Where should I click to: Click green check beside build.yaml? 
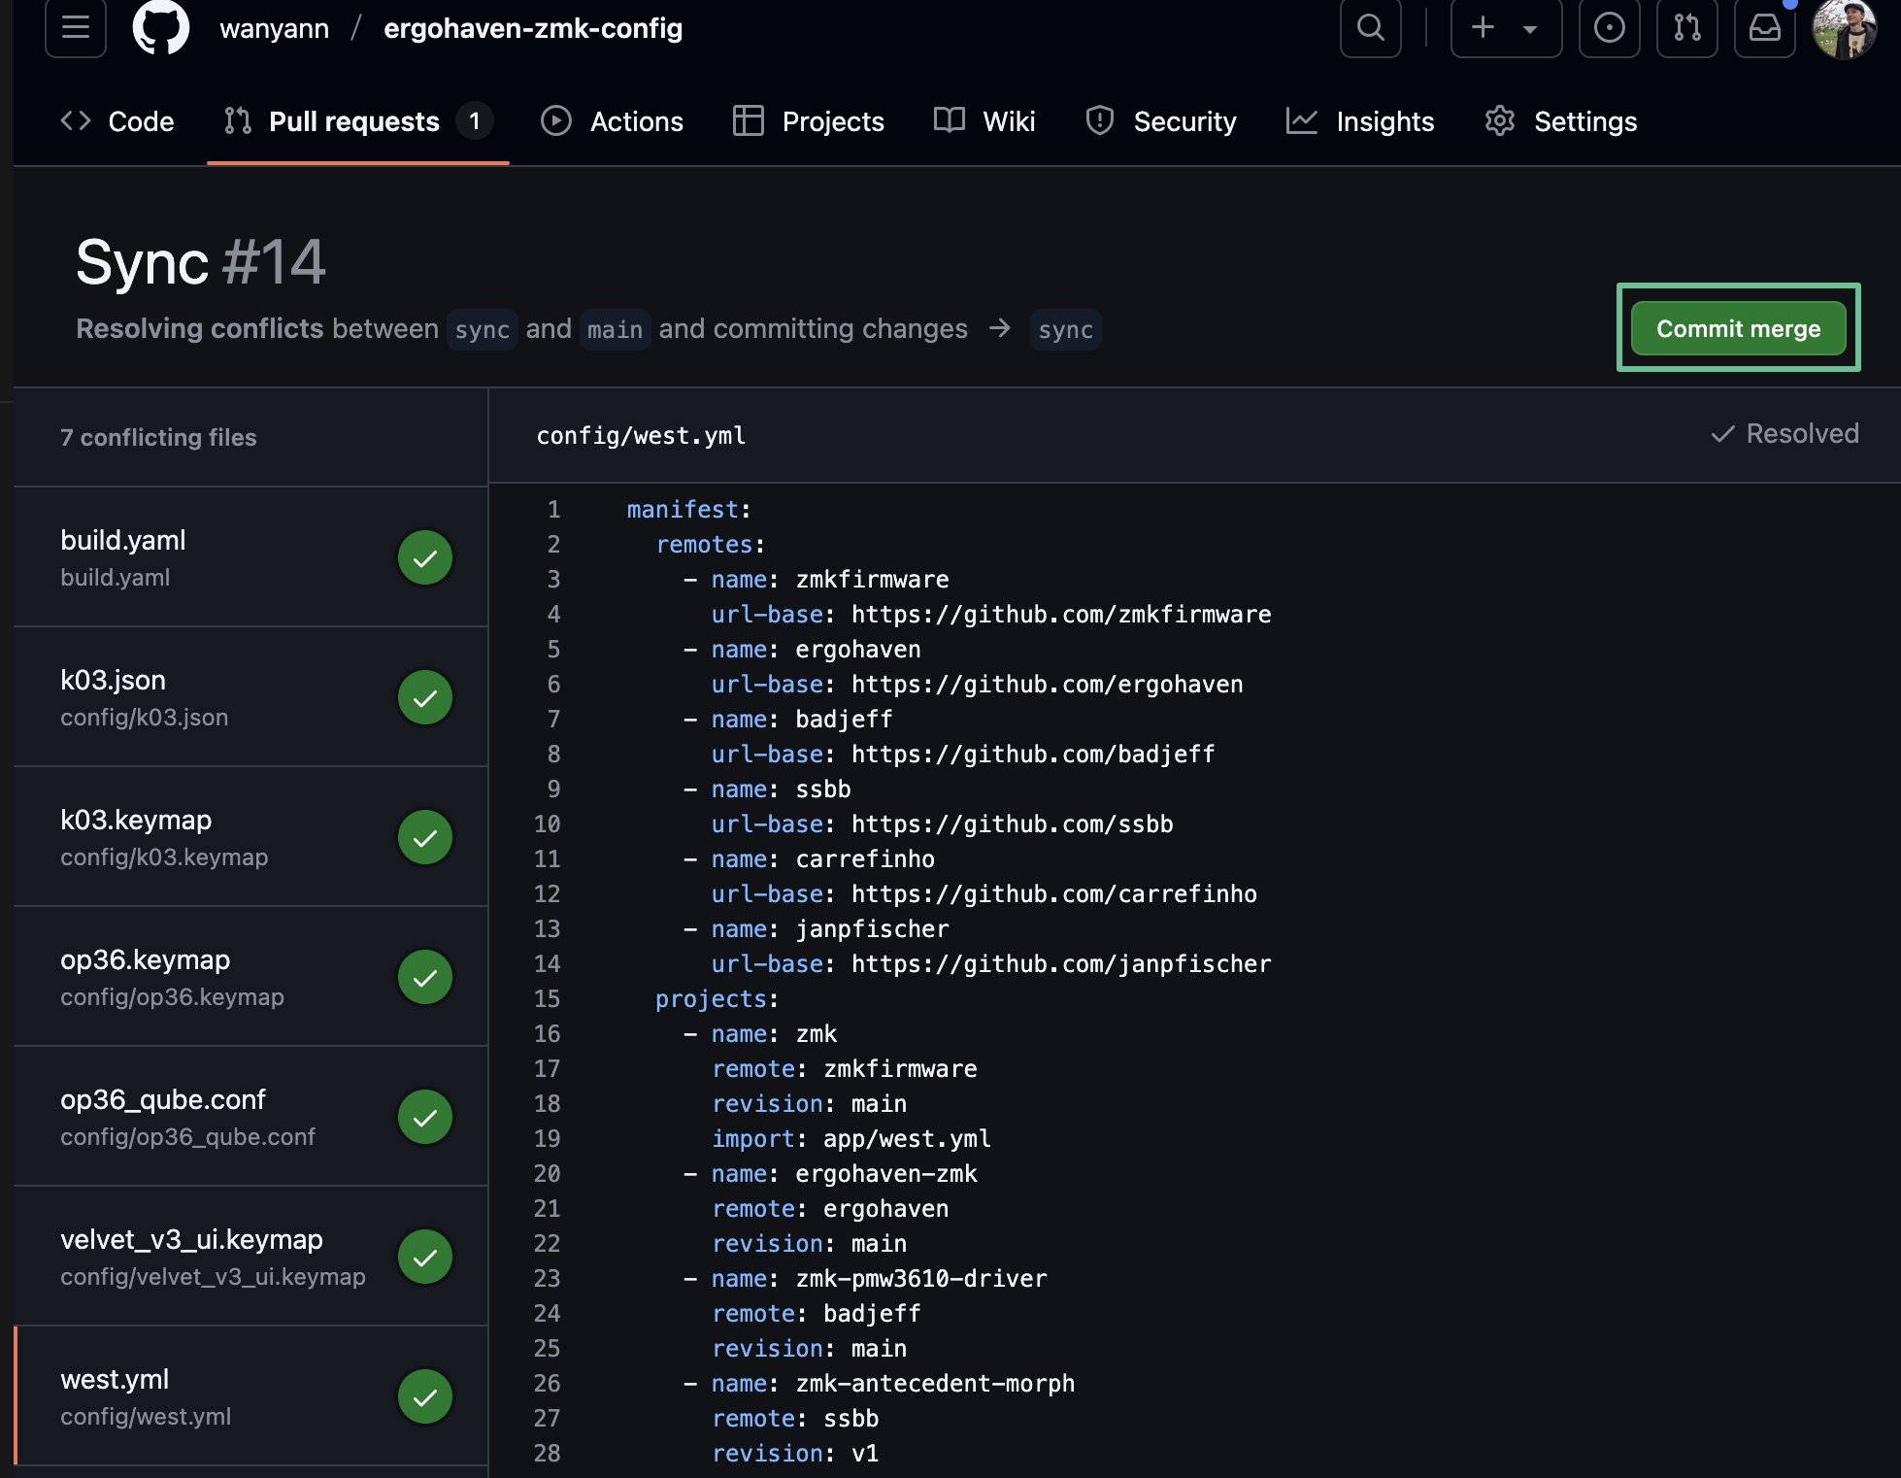pos(425,558)
